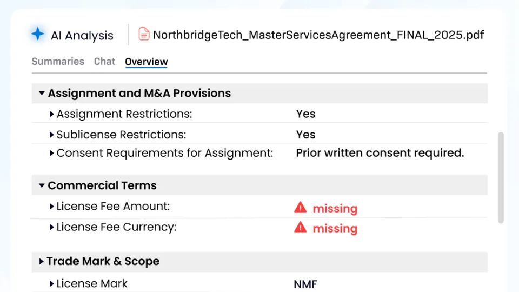Viewport: 519px width, 292px height.
Task: Collapse the Assignment and M&A Provisions section
Action: tap(42, 94)
